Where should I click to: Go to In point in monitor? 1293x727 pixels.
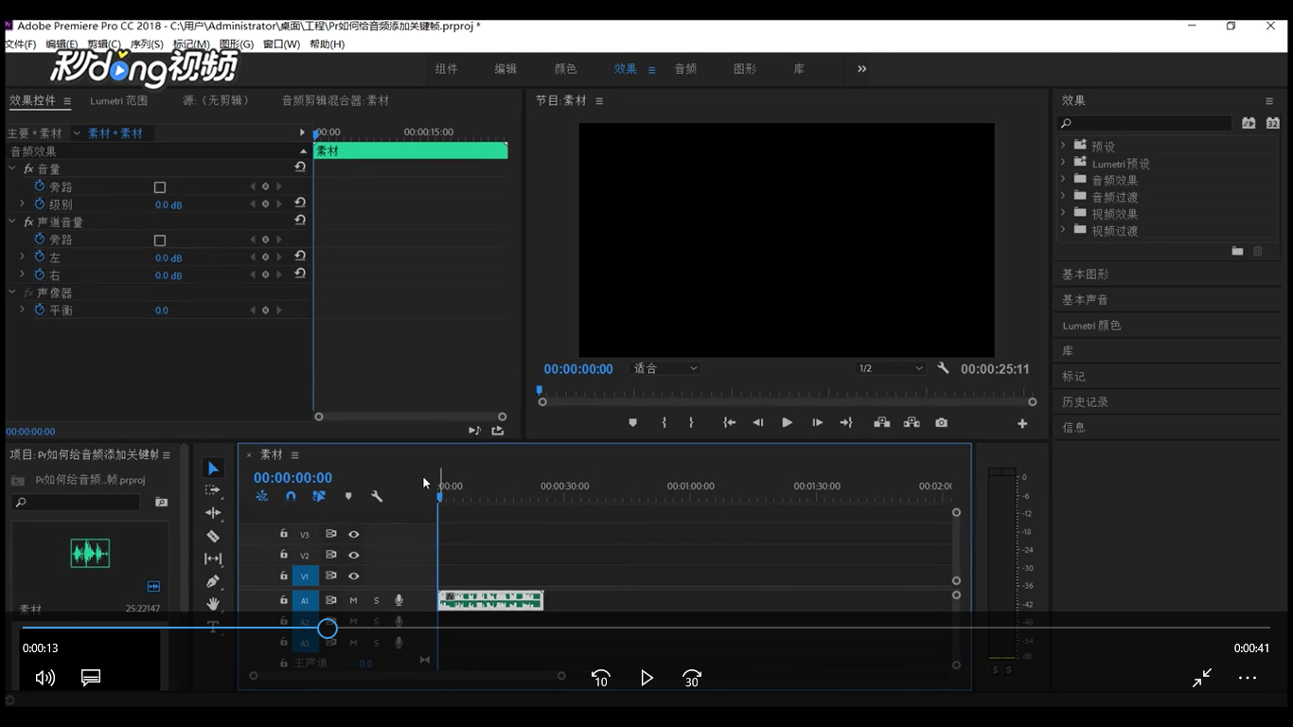[730, 423]
